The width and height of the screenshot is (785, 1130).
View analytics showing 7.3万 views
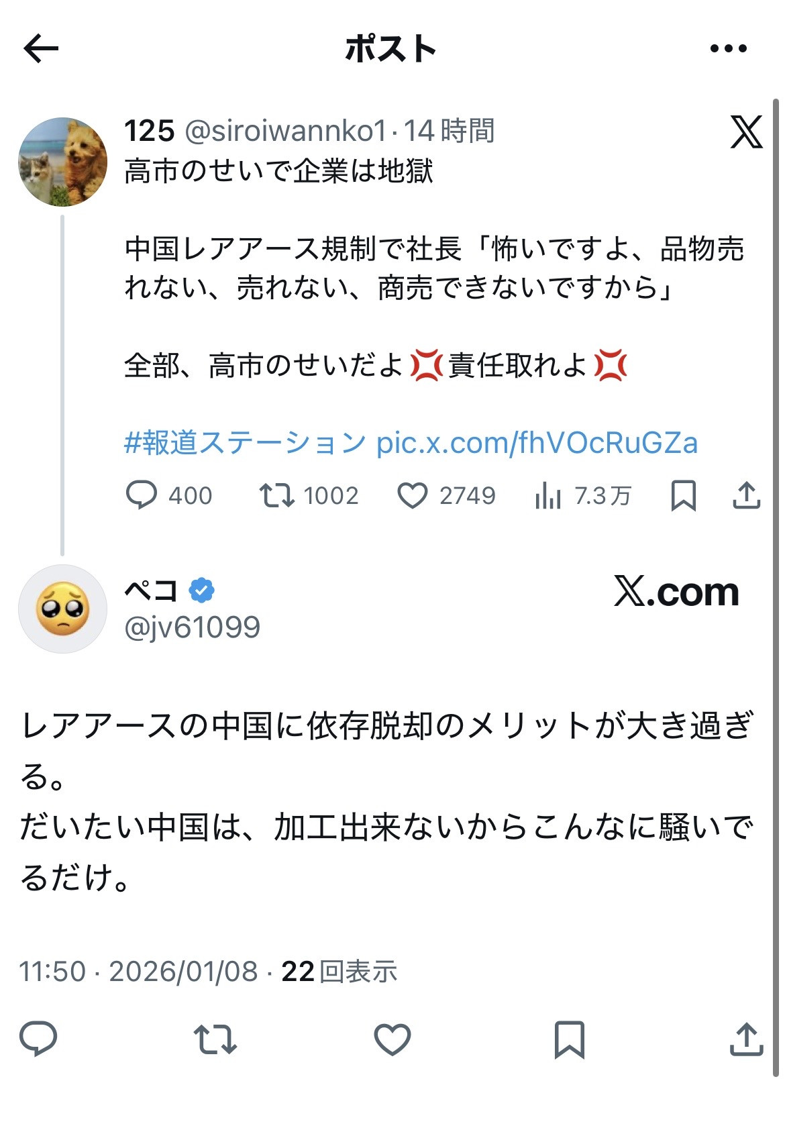(x=583, y=495)
